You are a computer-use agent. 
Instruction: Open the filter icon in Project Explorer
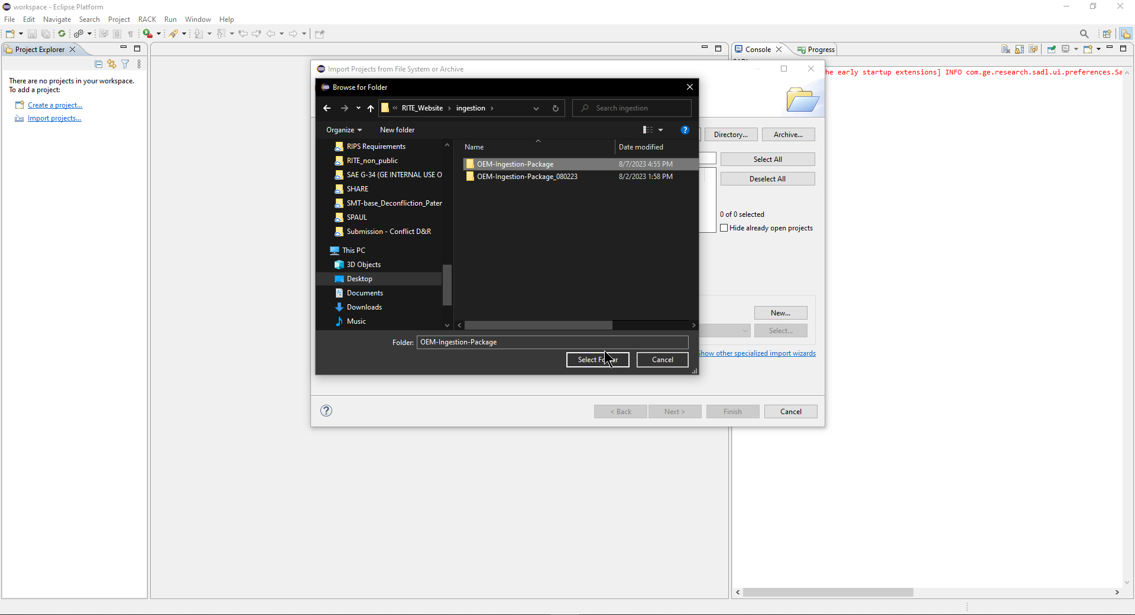(125, 64)
